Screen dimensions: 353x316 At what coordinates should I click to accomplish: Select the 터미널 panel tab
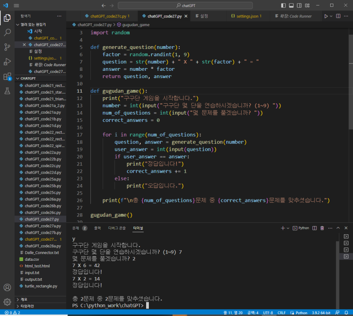[x=138, y=228]
